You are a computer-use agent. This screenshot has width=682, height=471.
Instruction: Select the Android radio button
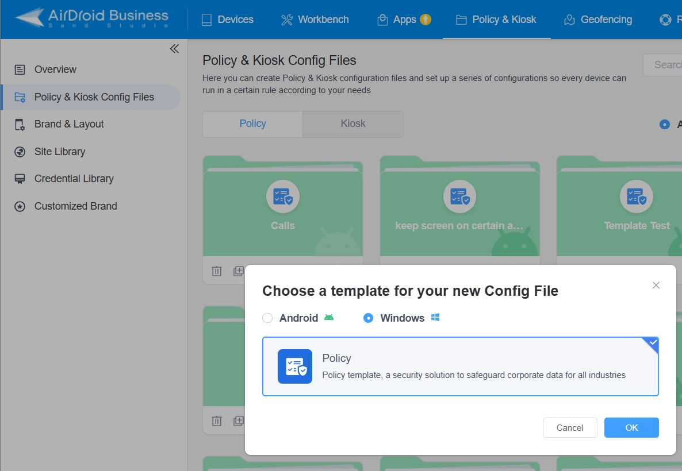coord(267,318)
